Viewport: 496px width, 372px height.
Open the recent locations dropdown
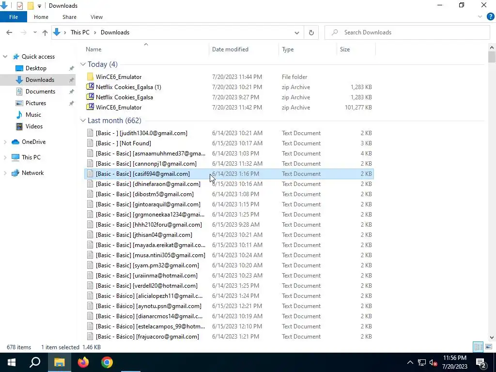[35, 32]
